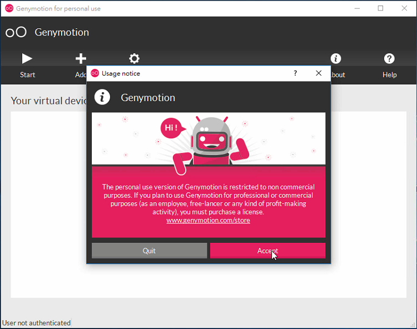Click the Genymotion logo in header
Screen dimensions: 417x329
coord(16,32)
